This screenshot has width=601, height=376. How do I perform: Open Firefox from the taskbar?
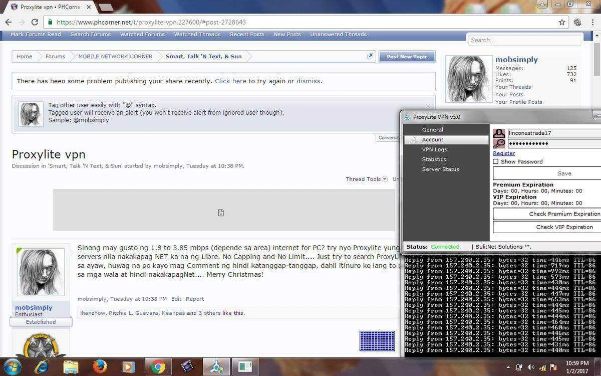(x=100, y=367)
